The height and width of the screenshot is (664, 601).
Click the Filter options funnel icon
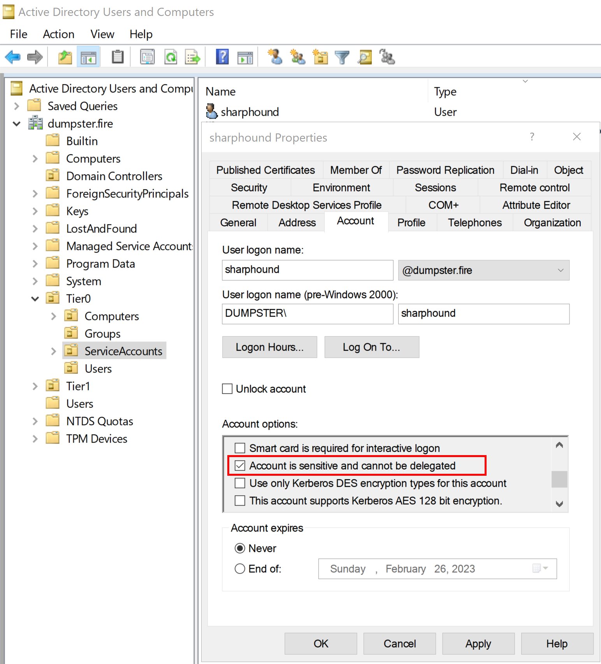pyautogui.click(x=342, y=57)
